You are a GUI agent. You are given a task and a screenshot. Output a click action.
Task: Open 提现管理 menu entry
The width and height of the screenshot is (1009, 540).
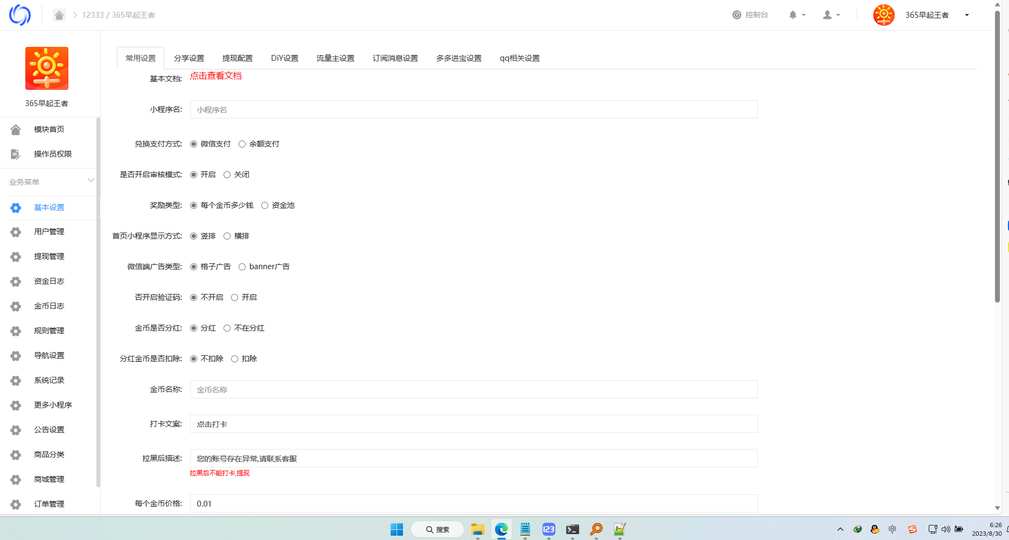coord(49,257)
